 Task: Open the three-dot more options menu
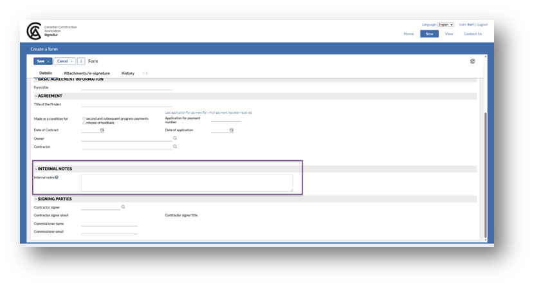coord(81,61)
